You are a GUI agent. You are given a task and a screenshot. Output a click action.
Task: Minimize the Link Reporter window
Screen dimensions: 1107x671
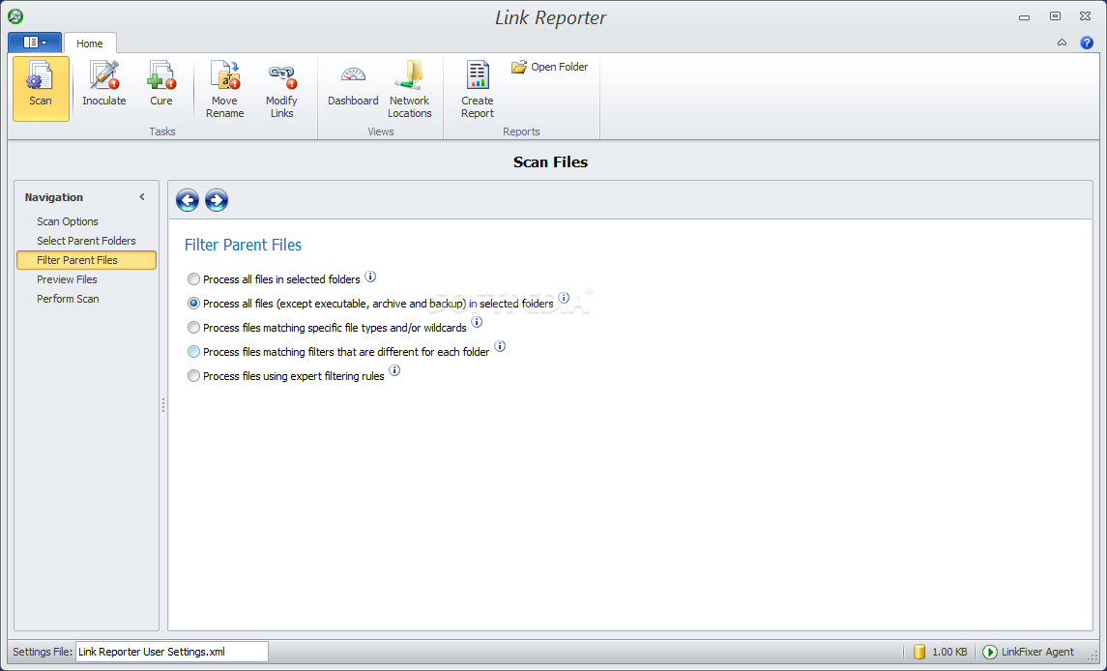[1024, 16]
